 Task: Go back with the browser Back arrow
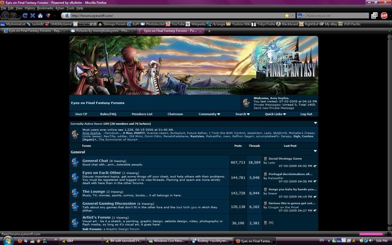tap(5, 15)
